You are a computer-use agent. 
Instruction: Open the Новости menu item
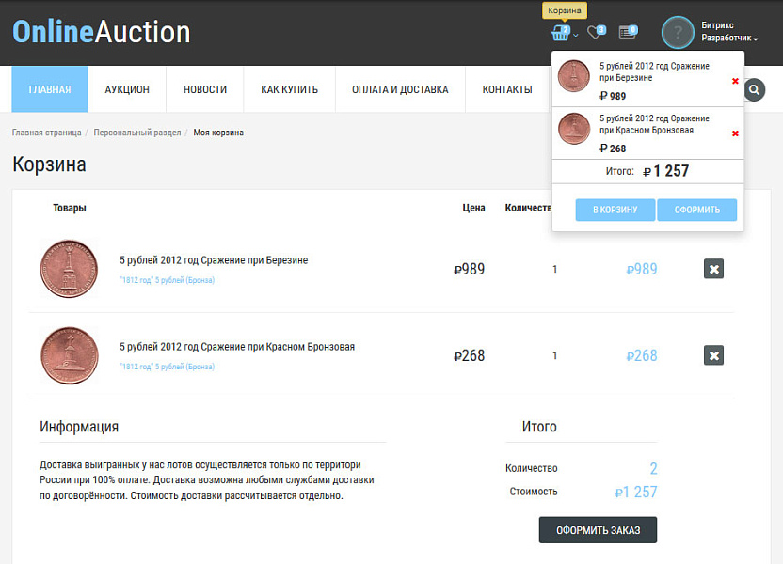(205, 90)
